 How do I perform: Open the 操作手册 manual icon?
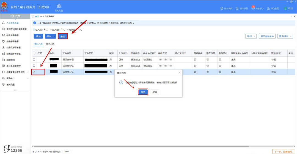click(237, 8)
